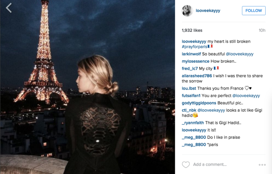Open ctl_nbk's profile
Screen dimensions: 272x174
pyautogui.click(x=189, y=110)
